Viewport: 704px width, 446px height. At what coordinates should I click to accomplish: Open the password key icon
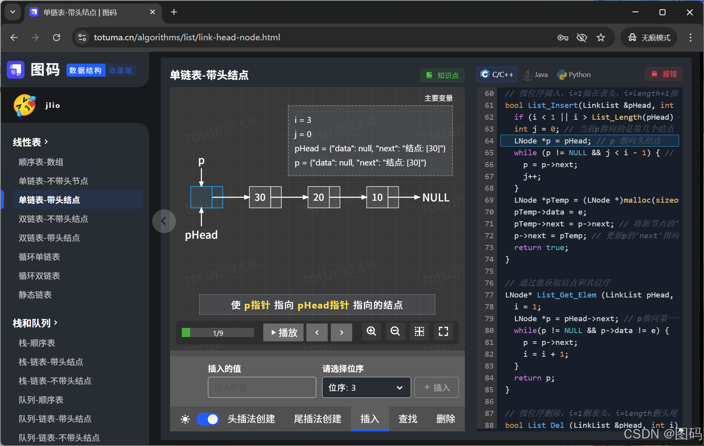coord(563,38)
